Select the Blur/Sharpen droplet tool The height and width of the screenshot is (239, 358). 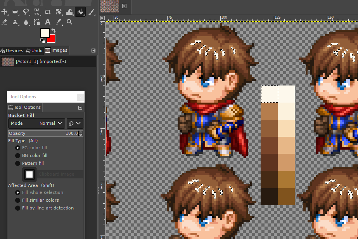pyautogui.click(x=26, y=22)
